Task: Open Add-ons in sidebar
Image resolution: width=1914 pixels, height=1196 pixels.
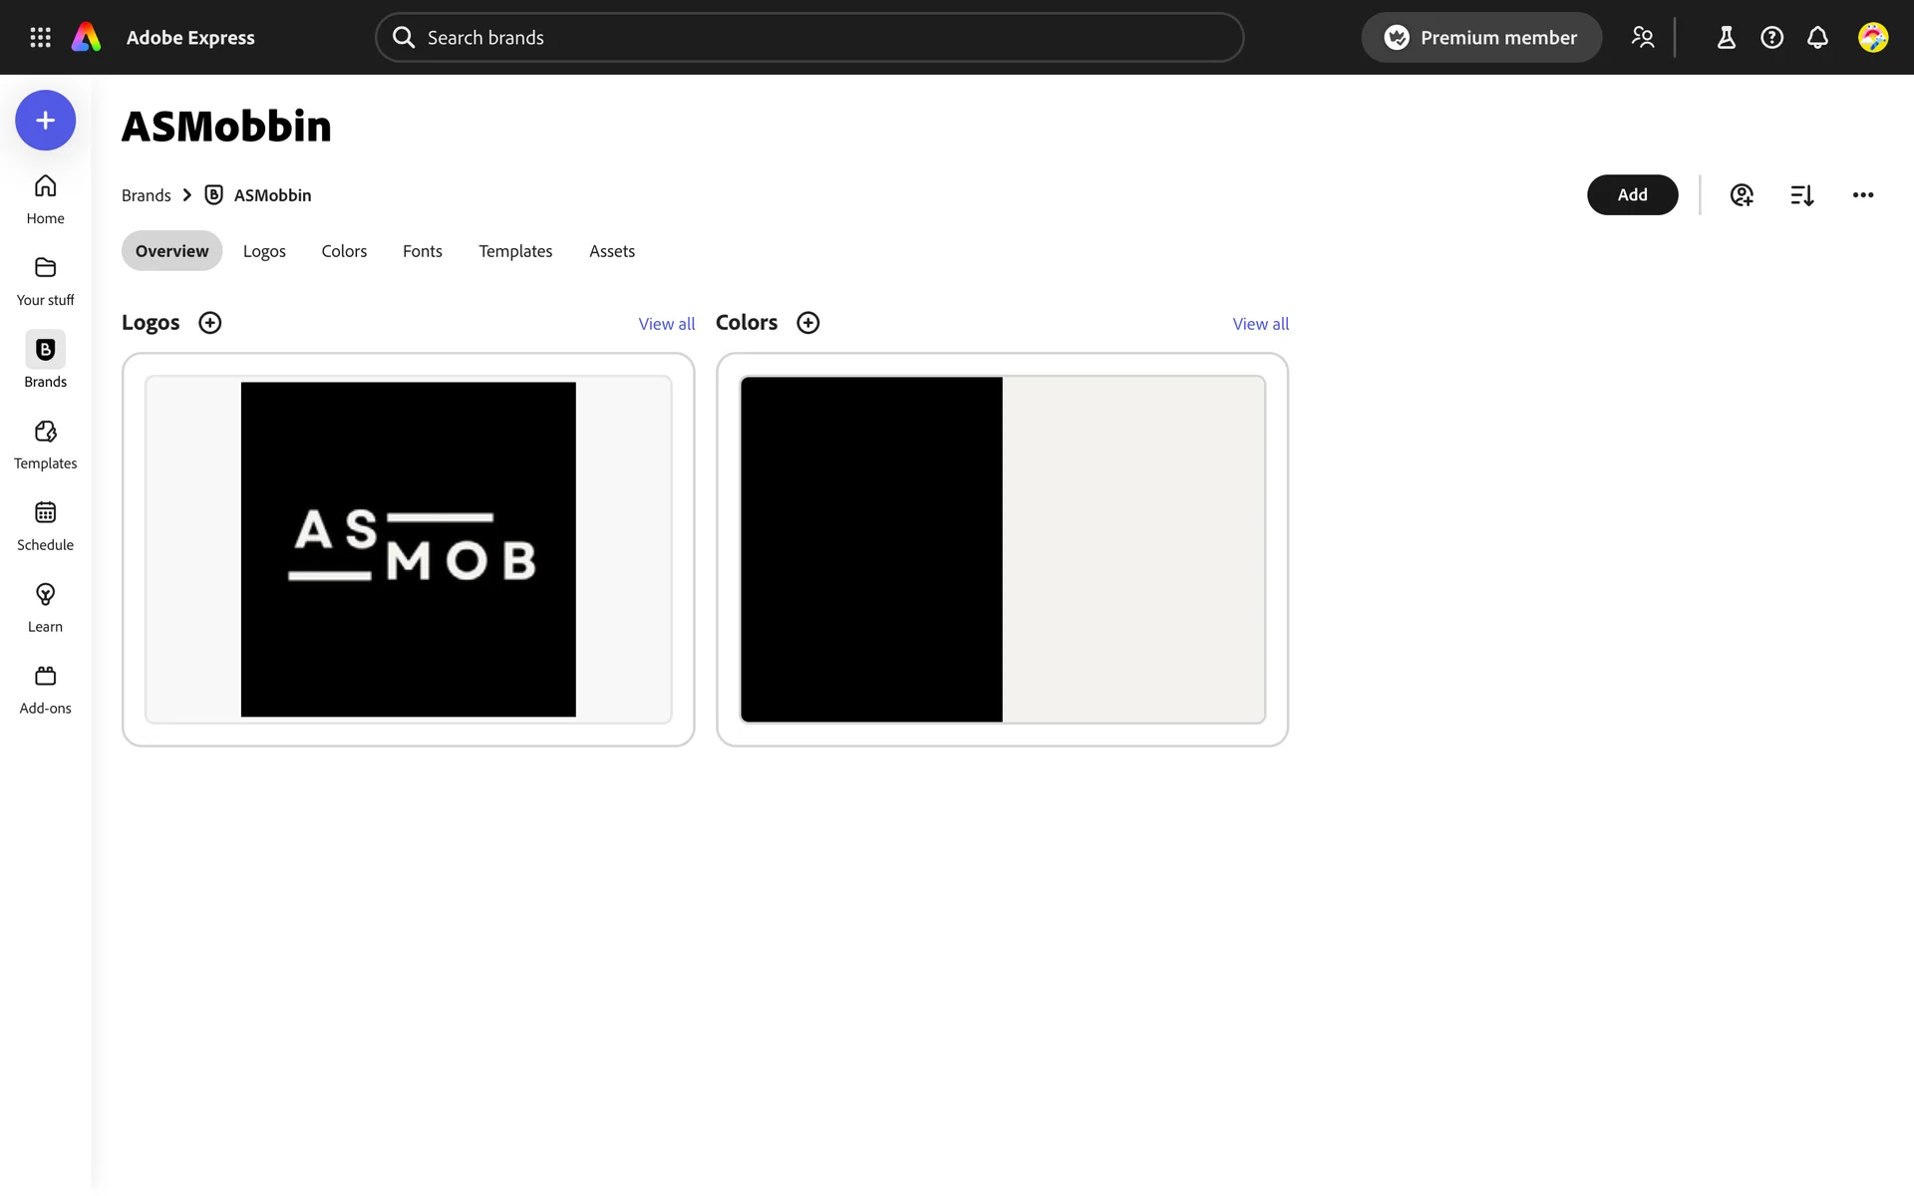Action: pos(45,690)
